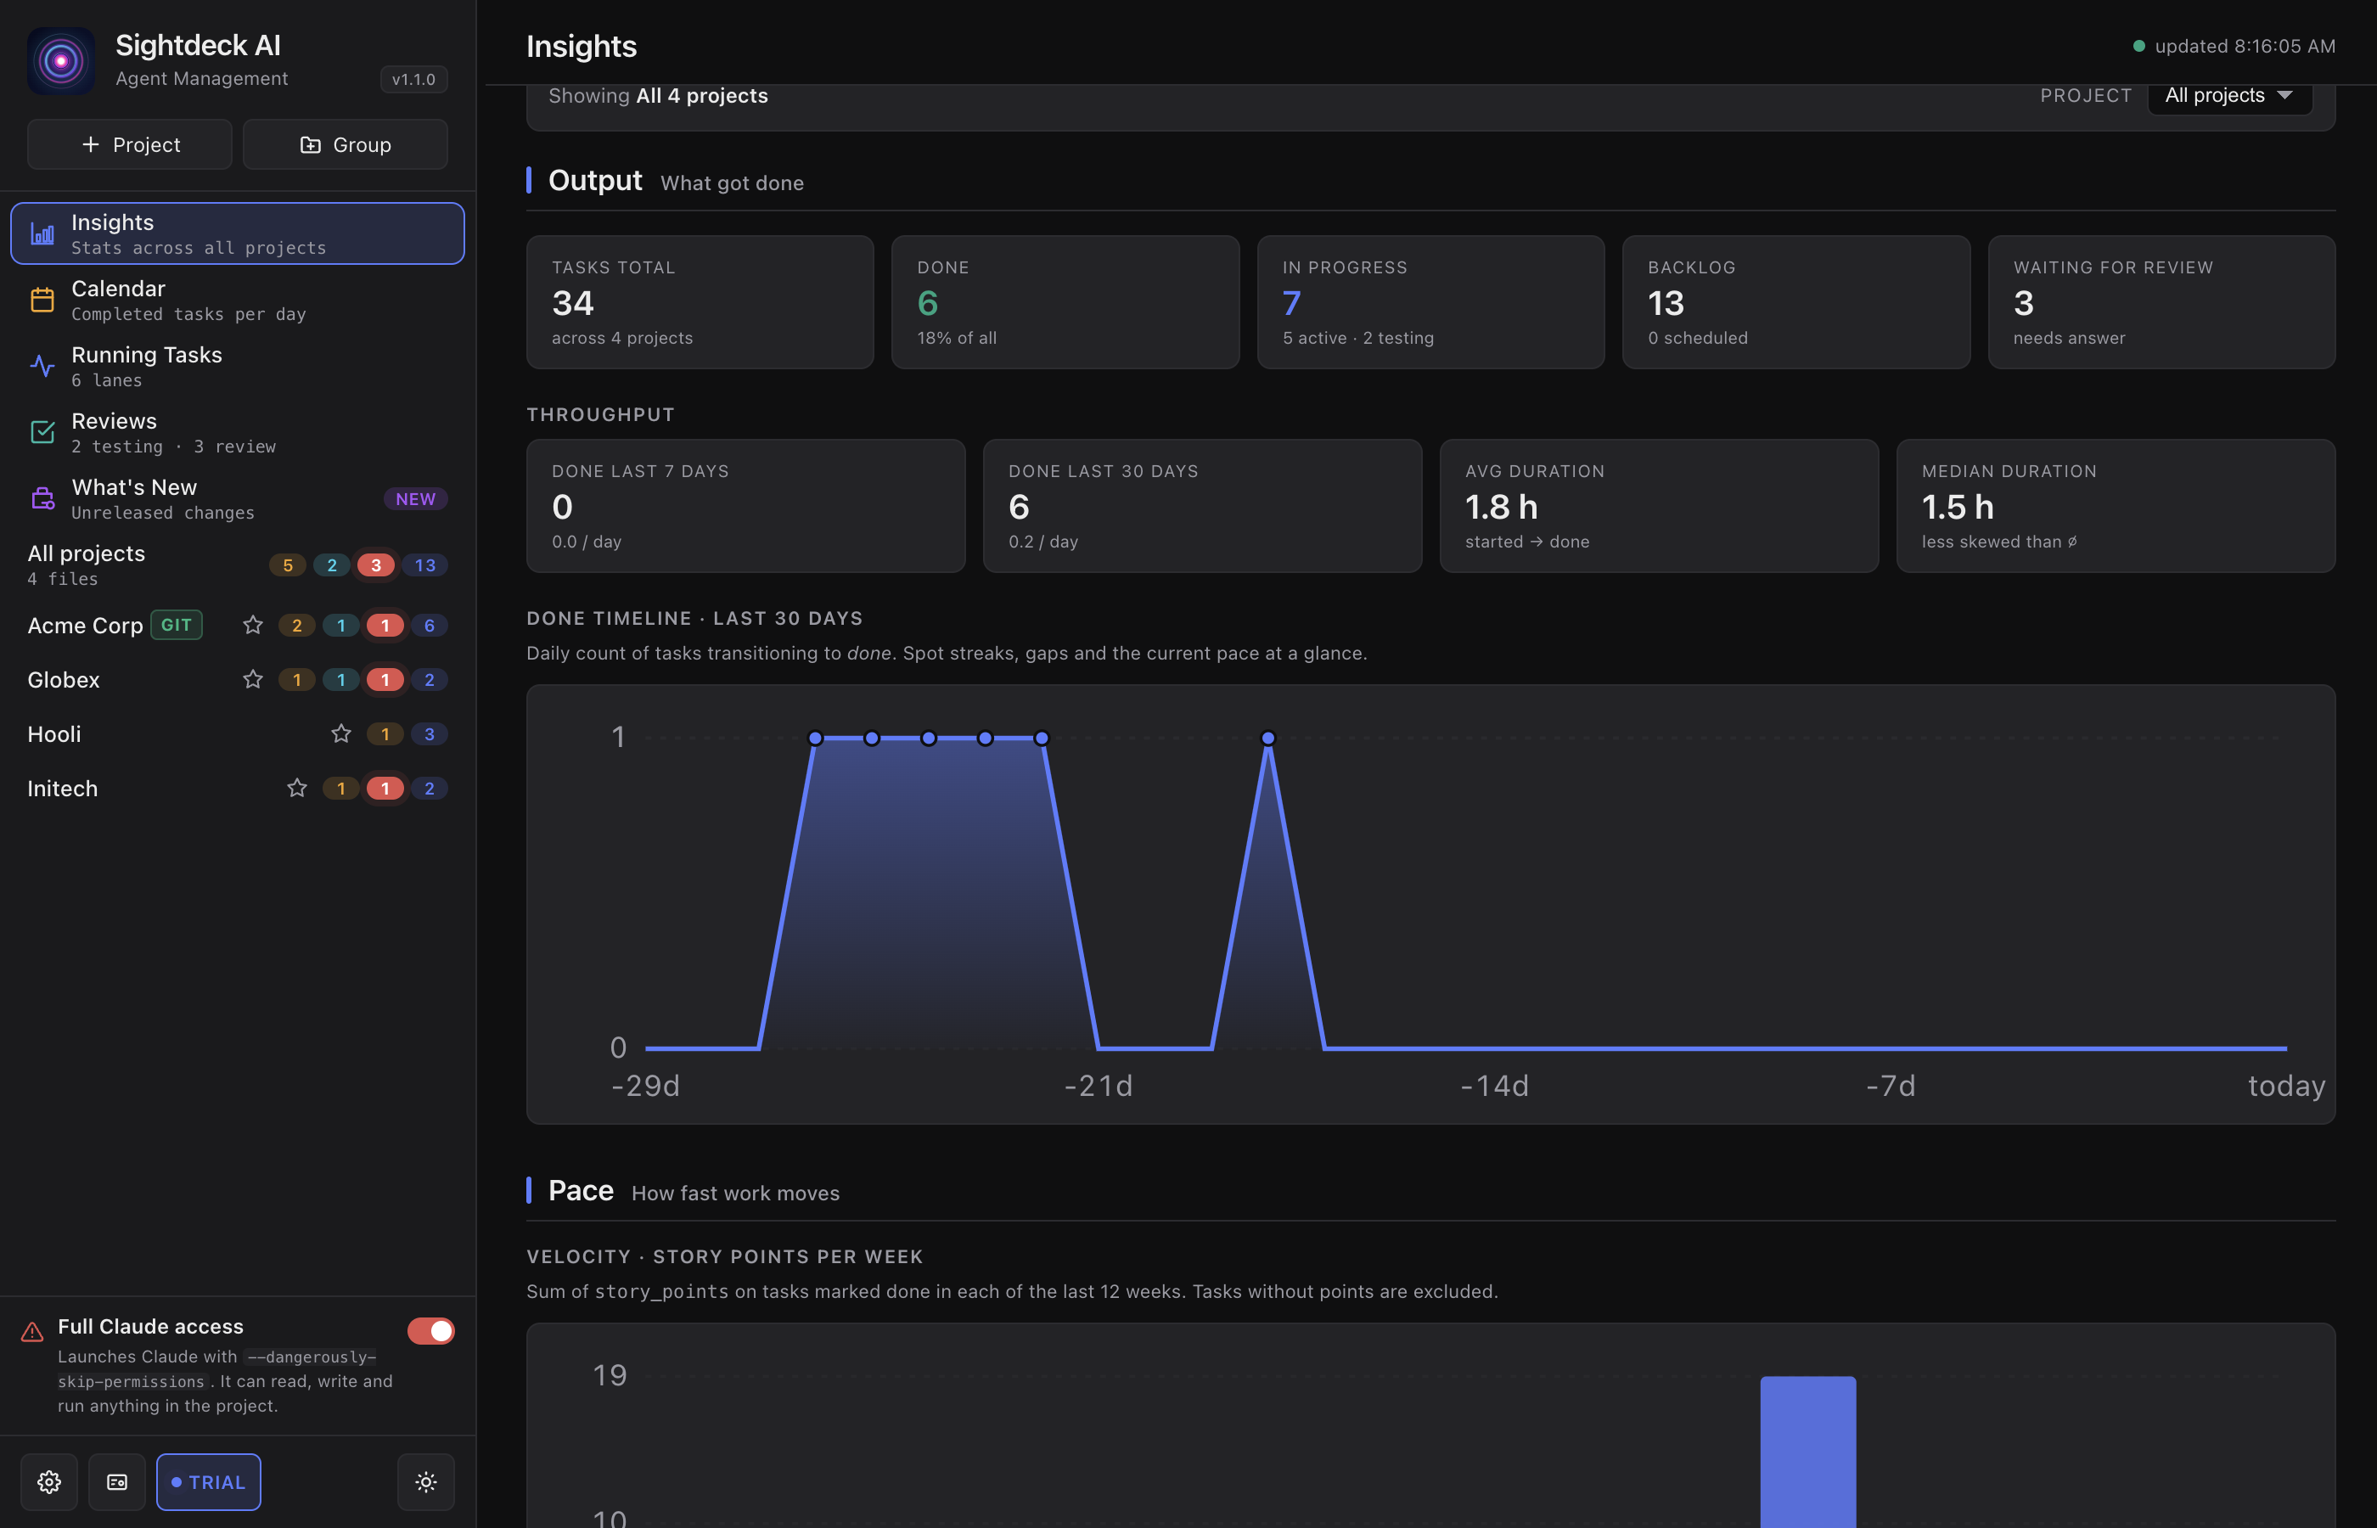
Task: Click the v1.1.0 version badge
Action: tap(413, 80)
